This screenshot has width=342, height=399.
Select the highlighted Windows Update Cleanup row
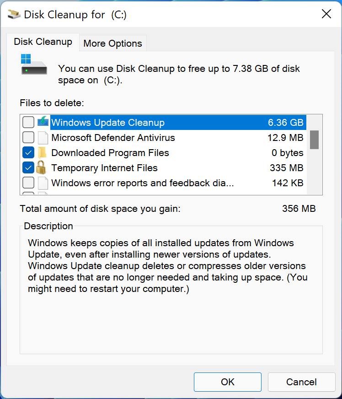[137, 122]
